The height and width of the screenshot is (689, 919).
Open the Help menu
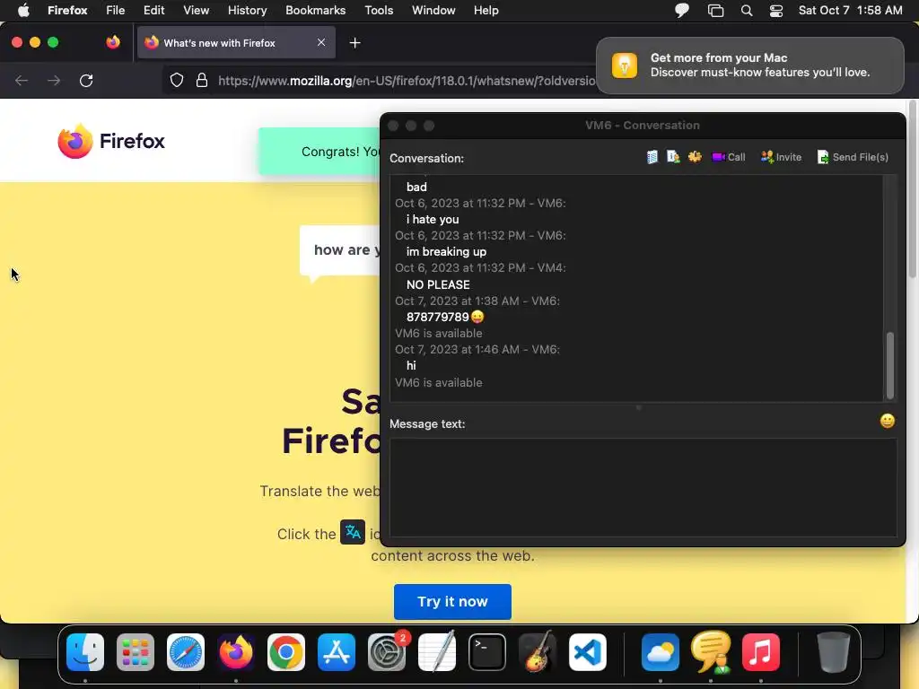click(486, 11)
